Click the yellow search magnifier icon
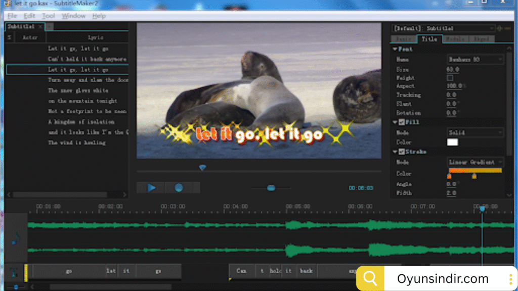 click(x=370, y=278)
